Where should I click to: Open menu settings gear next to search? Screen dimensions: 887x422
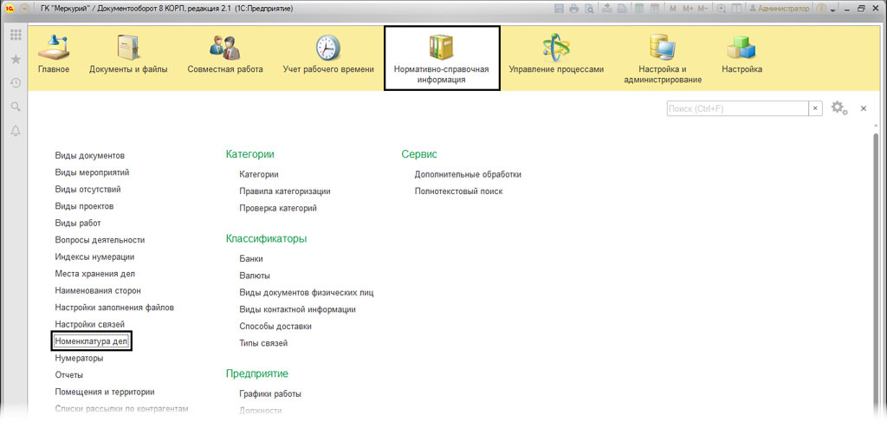(x=838, y=108)
